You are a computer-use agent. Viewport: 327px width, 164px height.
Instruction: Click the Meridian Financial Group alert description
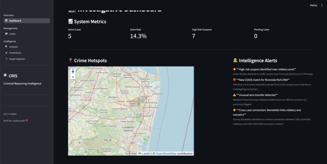[270, 102]
